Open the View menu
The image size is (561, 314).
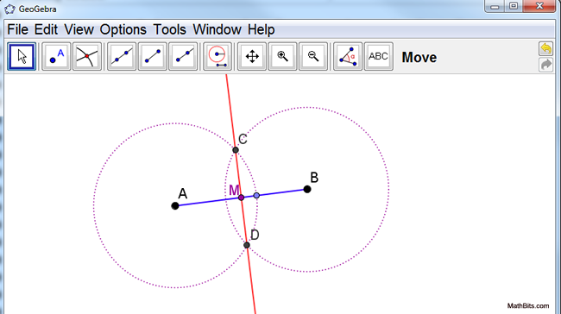coord(79,29)
